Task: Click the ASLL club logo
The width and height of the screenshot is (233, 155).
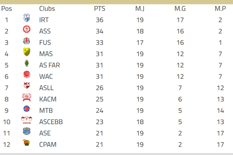Action: tap(27, 86)
